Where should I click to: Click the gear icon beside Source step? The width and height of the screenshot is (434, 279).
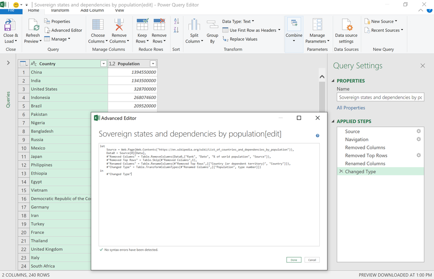(419, 131)
